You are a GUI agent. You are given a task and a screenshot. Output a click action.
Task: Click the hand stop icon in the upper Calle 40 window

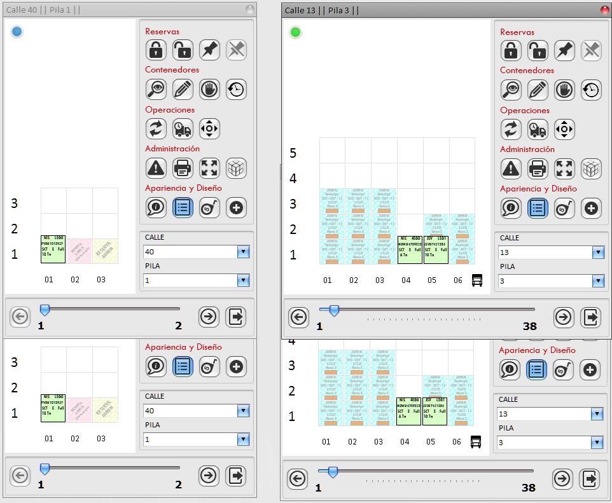209,90
